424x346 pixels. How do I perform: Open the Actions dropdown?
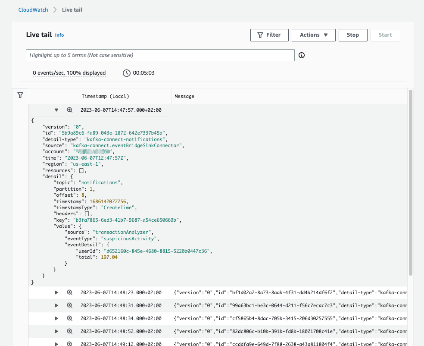tap(313, 35)
